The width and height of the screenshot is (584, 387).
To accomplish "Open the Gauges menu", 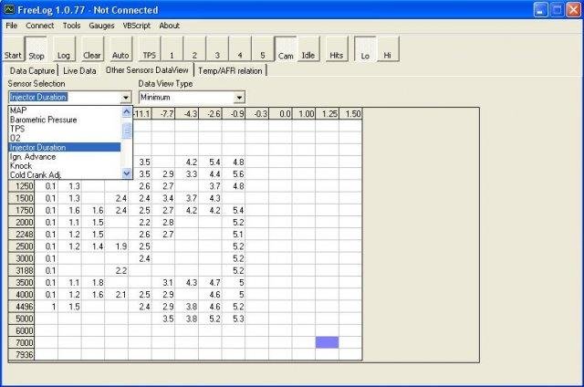I will [x=101, y=26].
